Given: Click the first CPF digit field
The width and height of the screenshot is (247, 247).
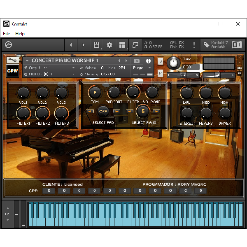Looking at the screenshot, I should [49, 191].
